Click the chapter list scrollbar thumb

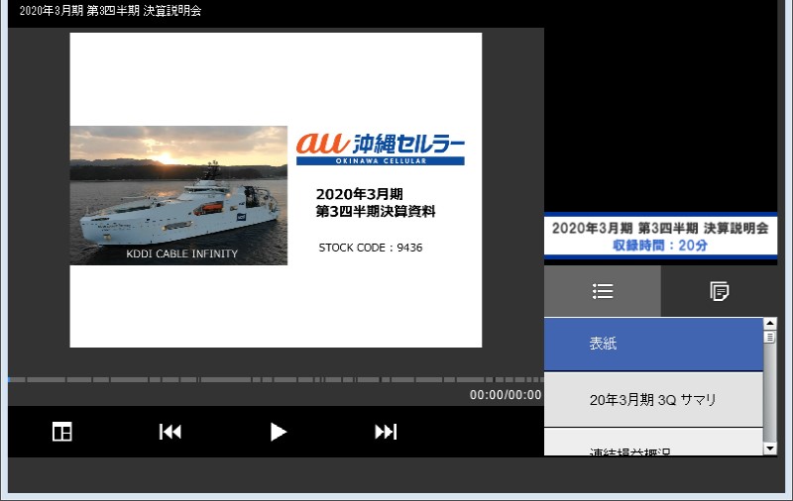[770, 337]
